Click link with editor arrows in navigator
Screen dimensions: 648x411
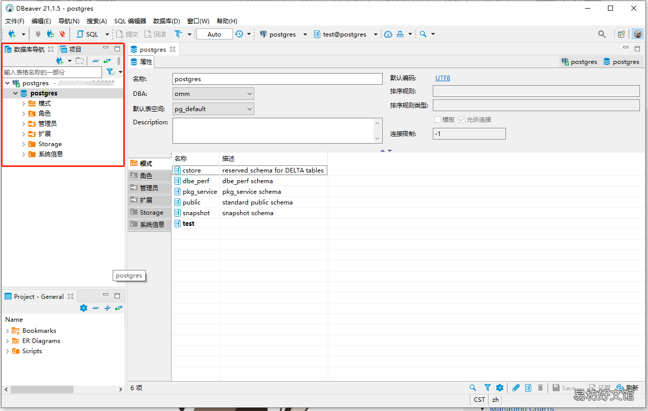107,61
